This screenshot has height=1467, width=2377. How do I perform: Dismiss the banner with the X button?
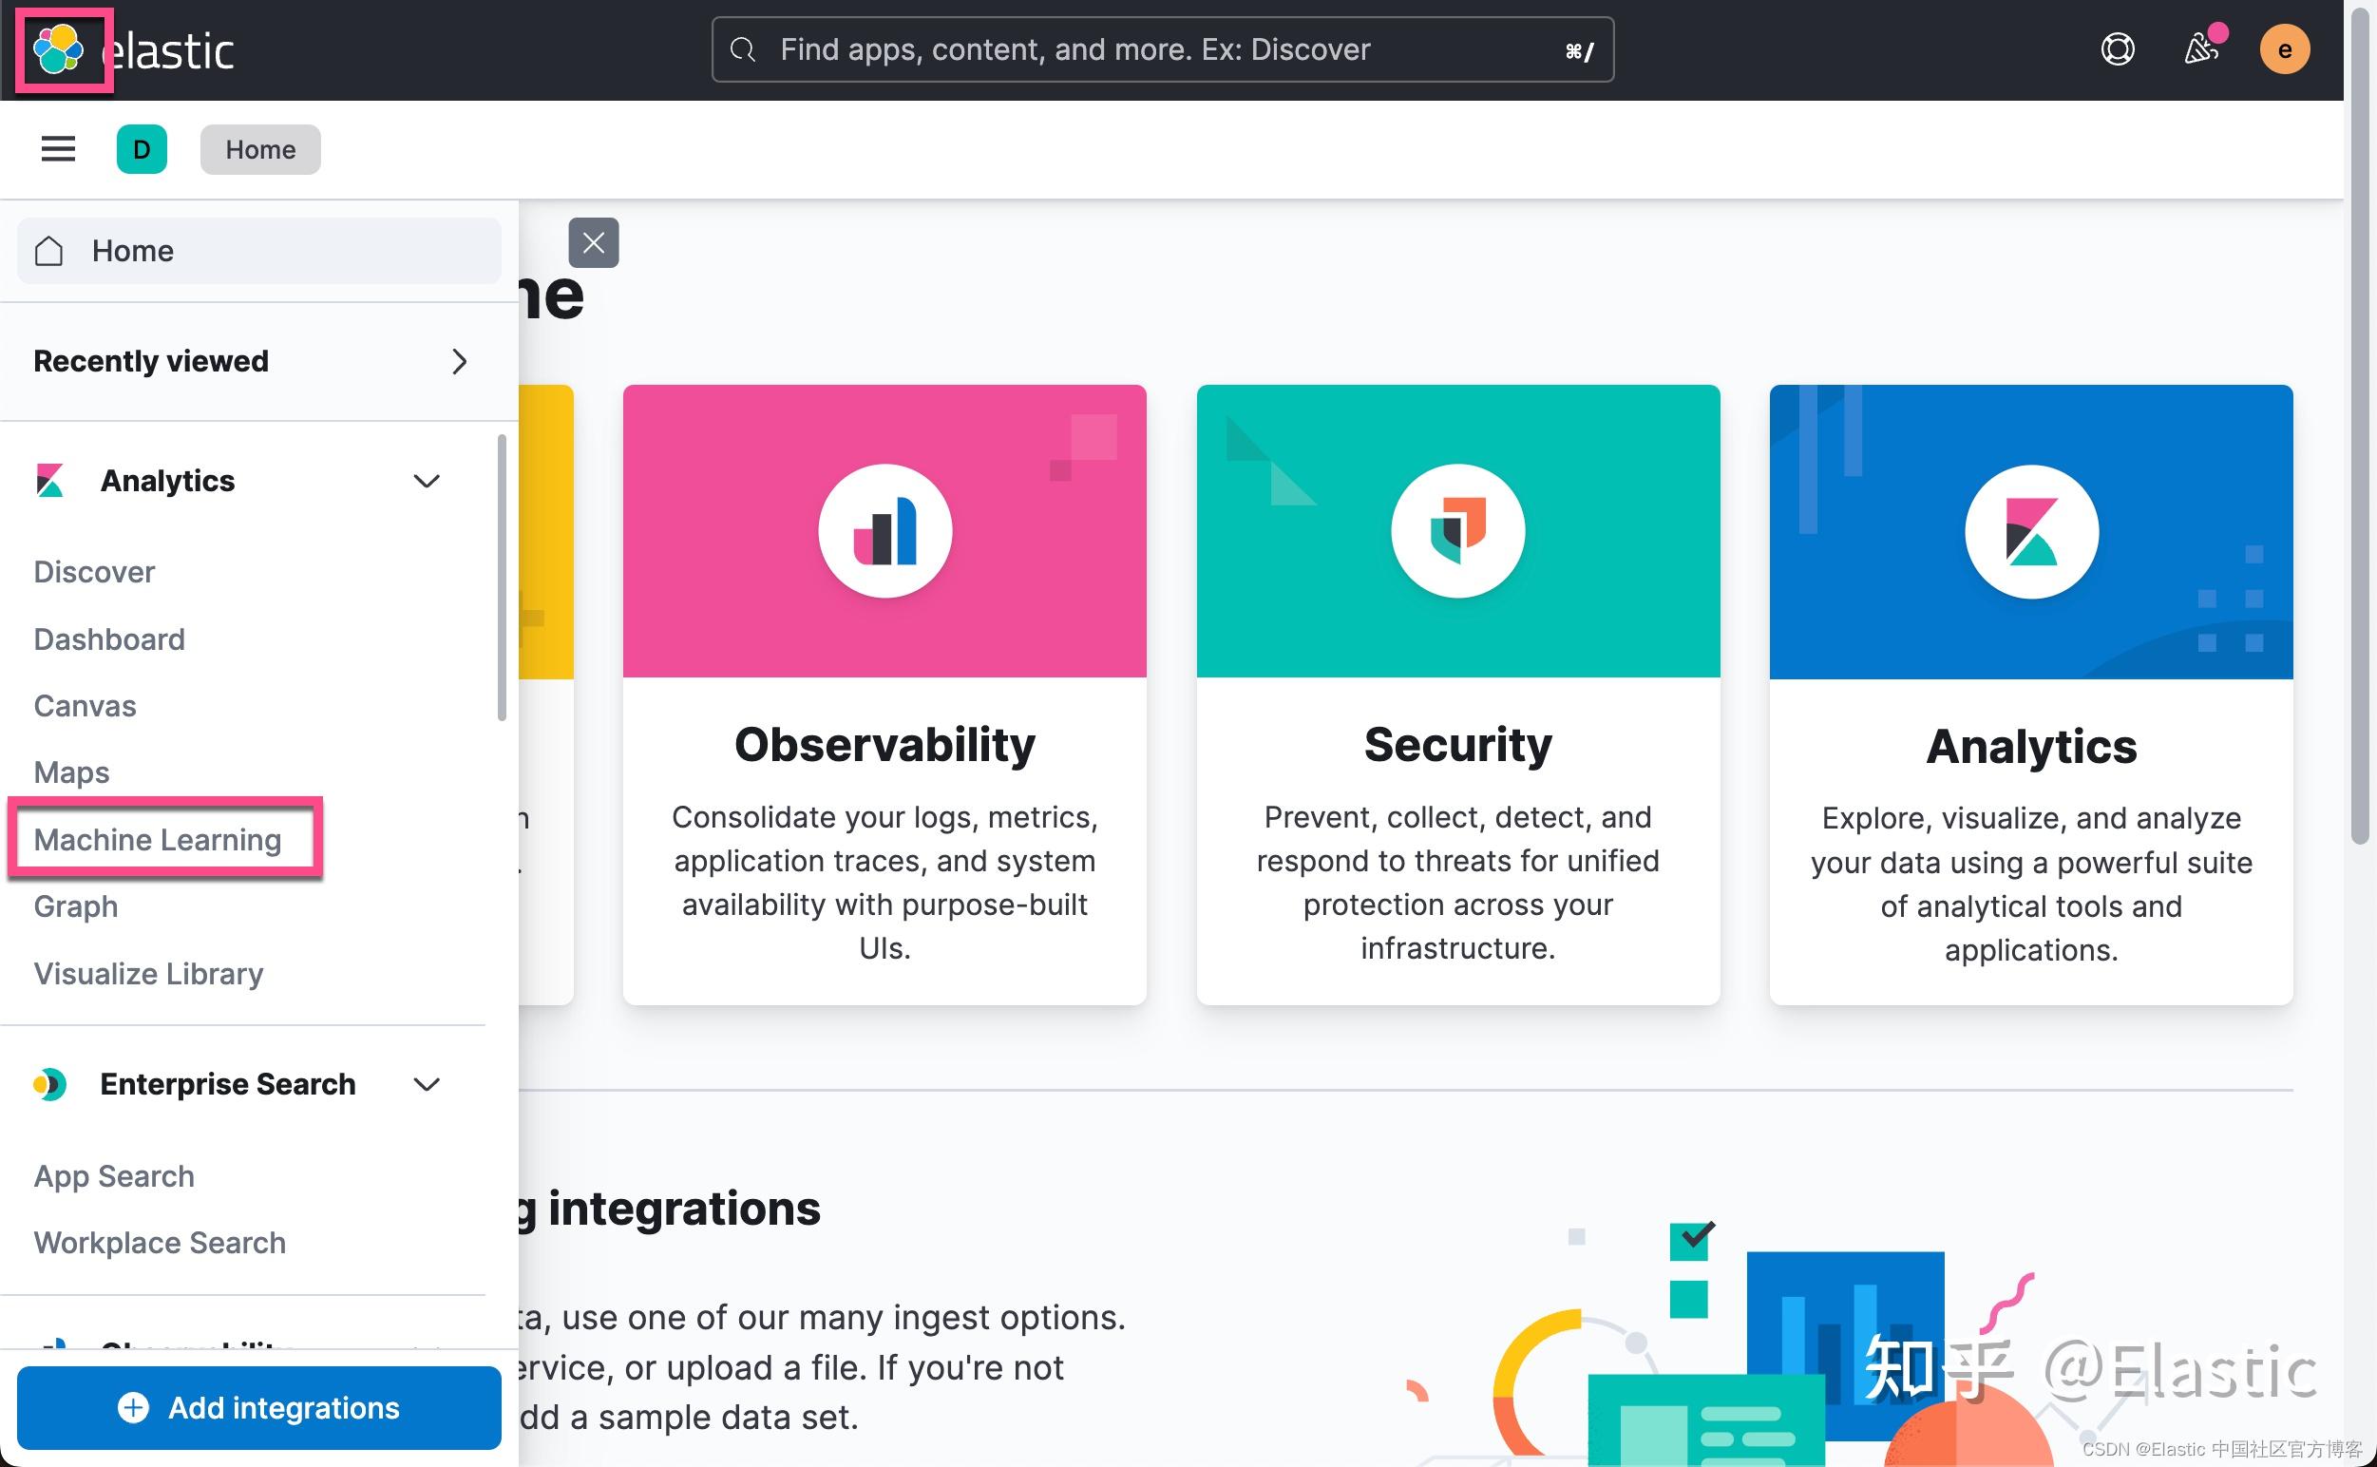point(594,242)
